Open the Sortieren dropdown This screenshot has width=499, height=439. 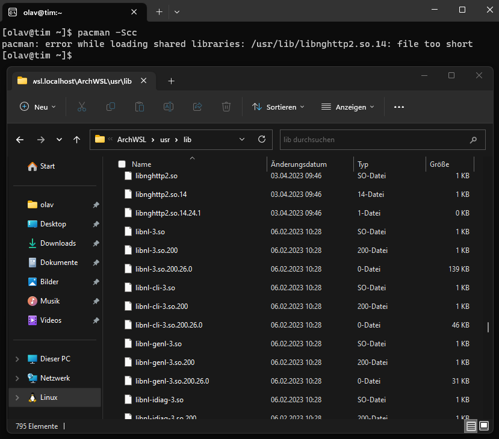(278, 107)
